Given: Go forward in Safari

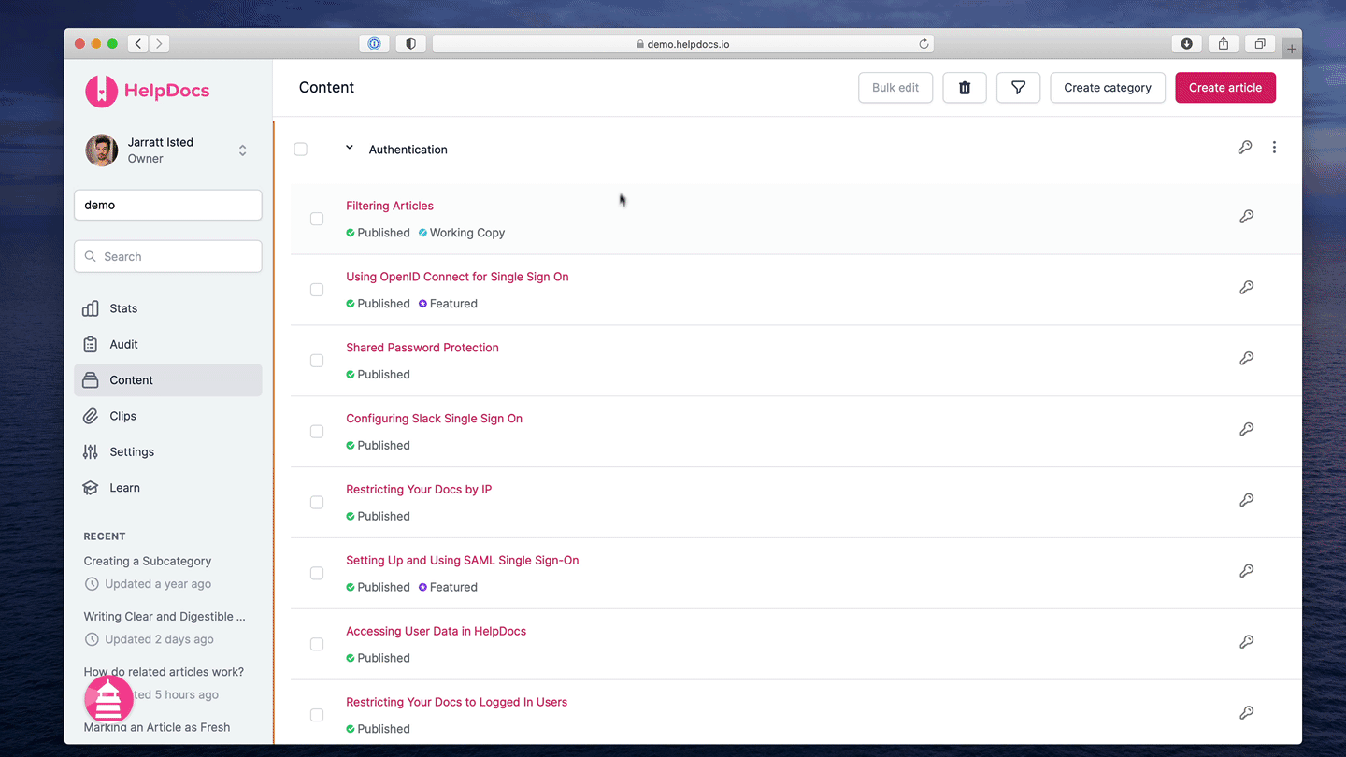Looking at the screenshot, I should click(x=160, y=44).
